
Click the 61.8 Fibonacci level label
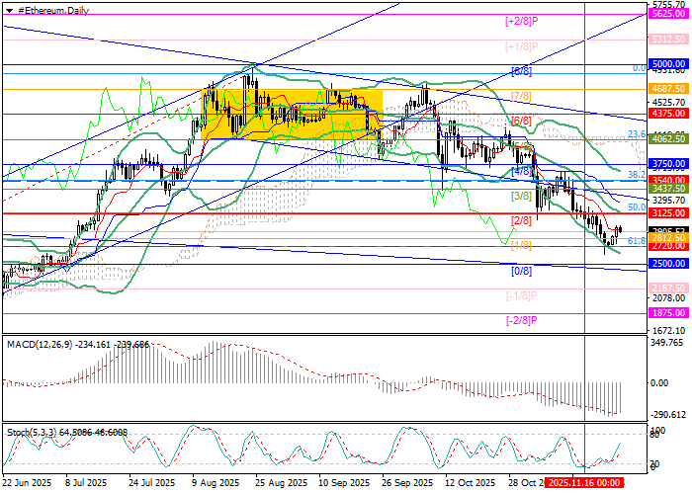pyautogui.click(x=637, y=240)
